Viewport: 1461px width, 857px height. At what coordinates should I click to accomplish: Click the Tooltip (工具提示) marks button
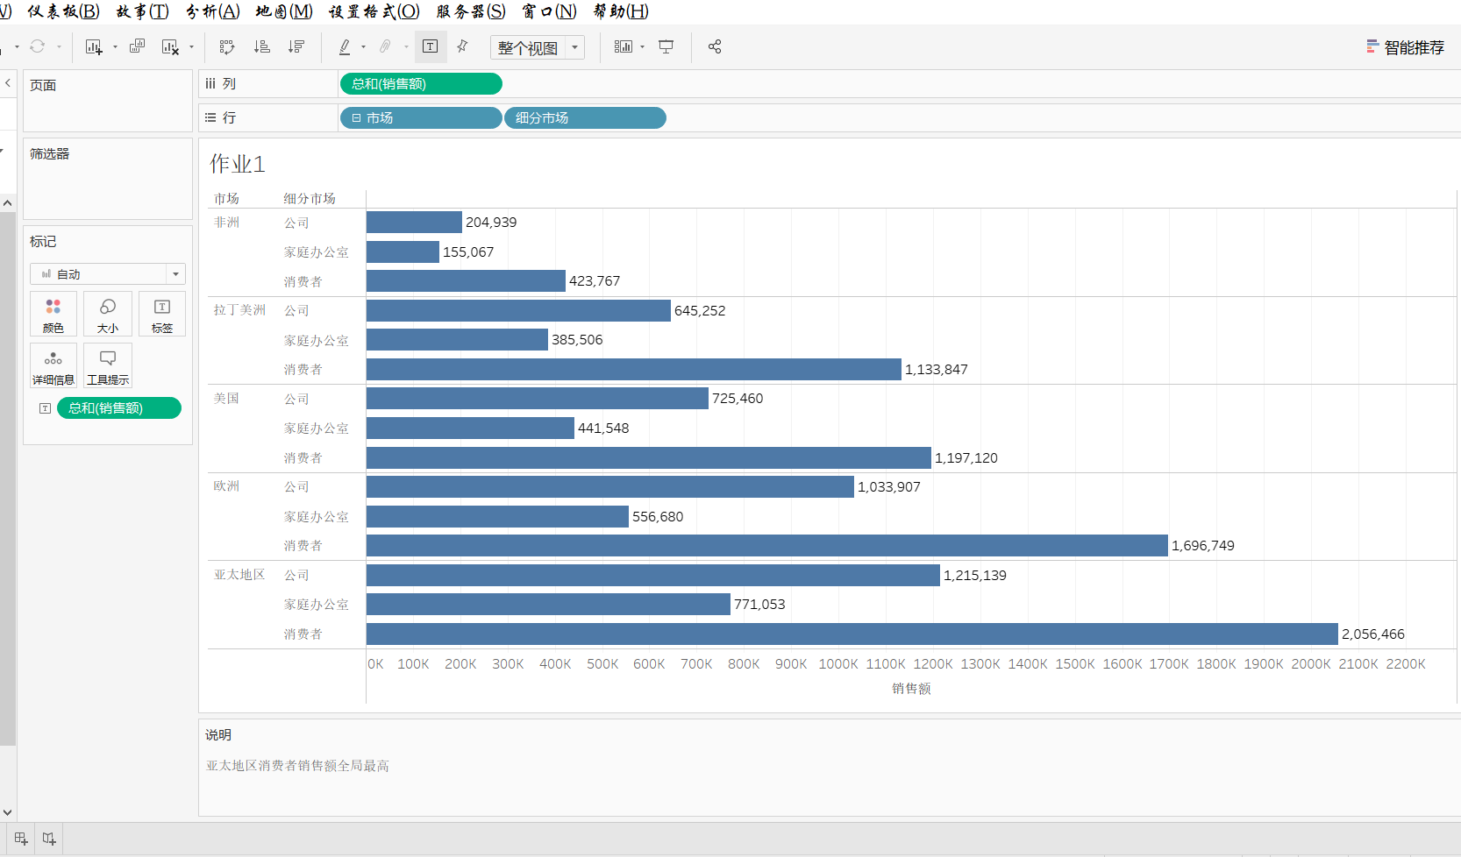pyautogui.click(x=108, y=365)
